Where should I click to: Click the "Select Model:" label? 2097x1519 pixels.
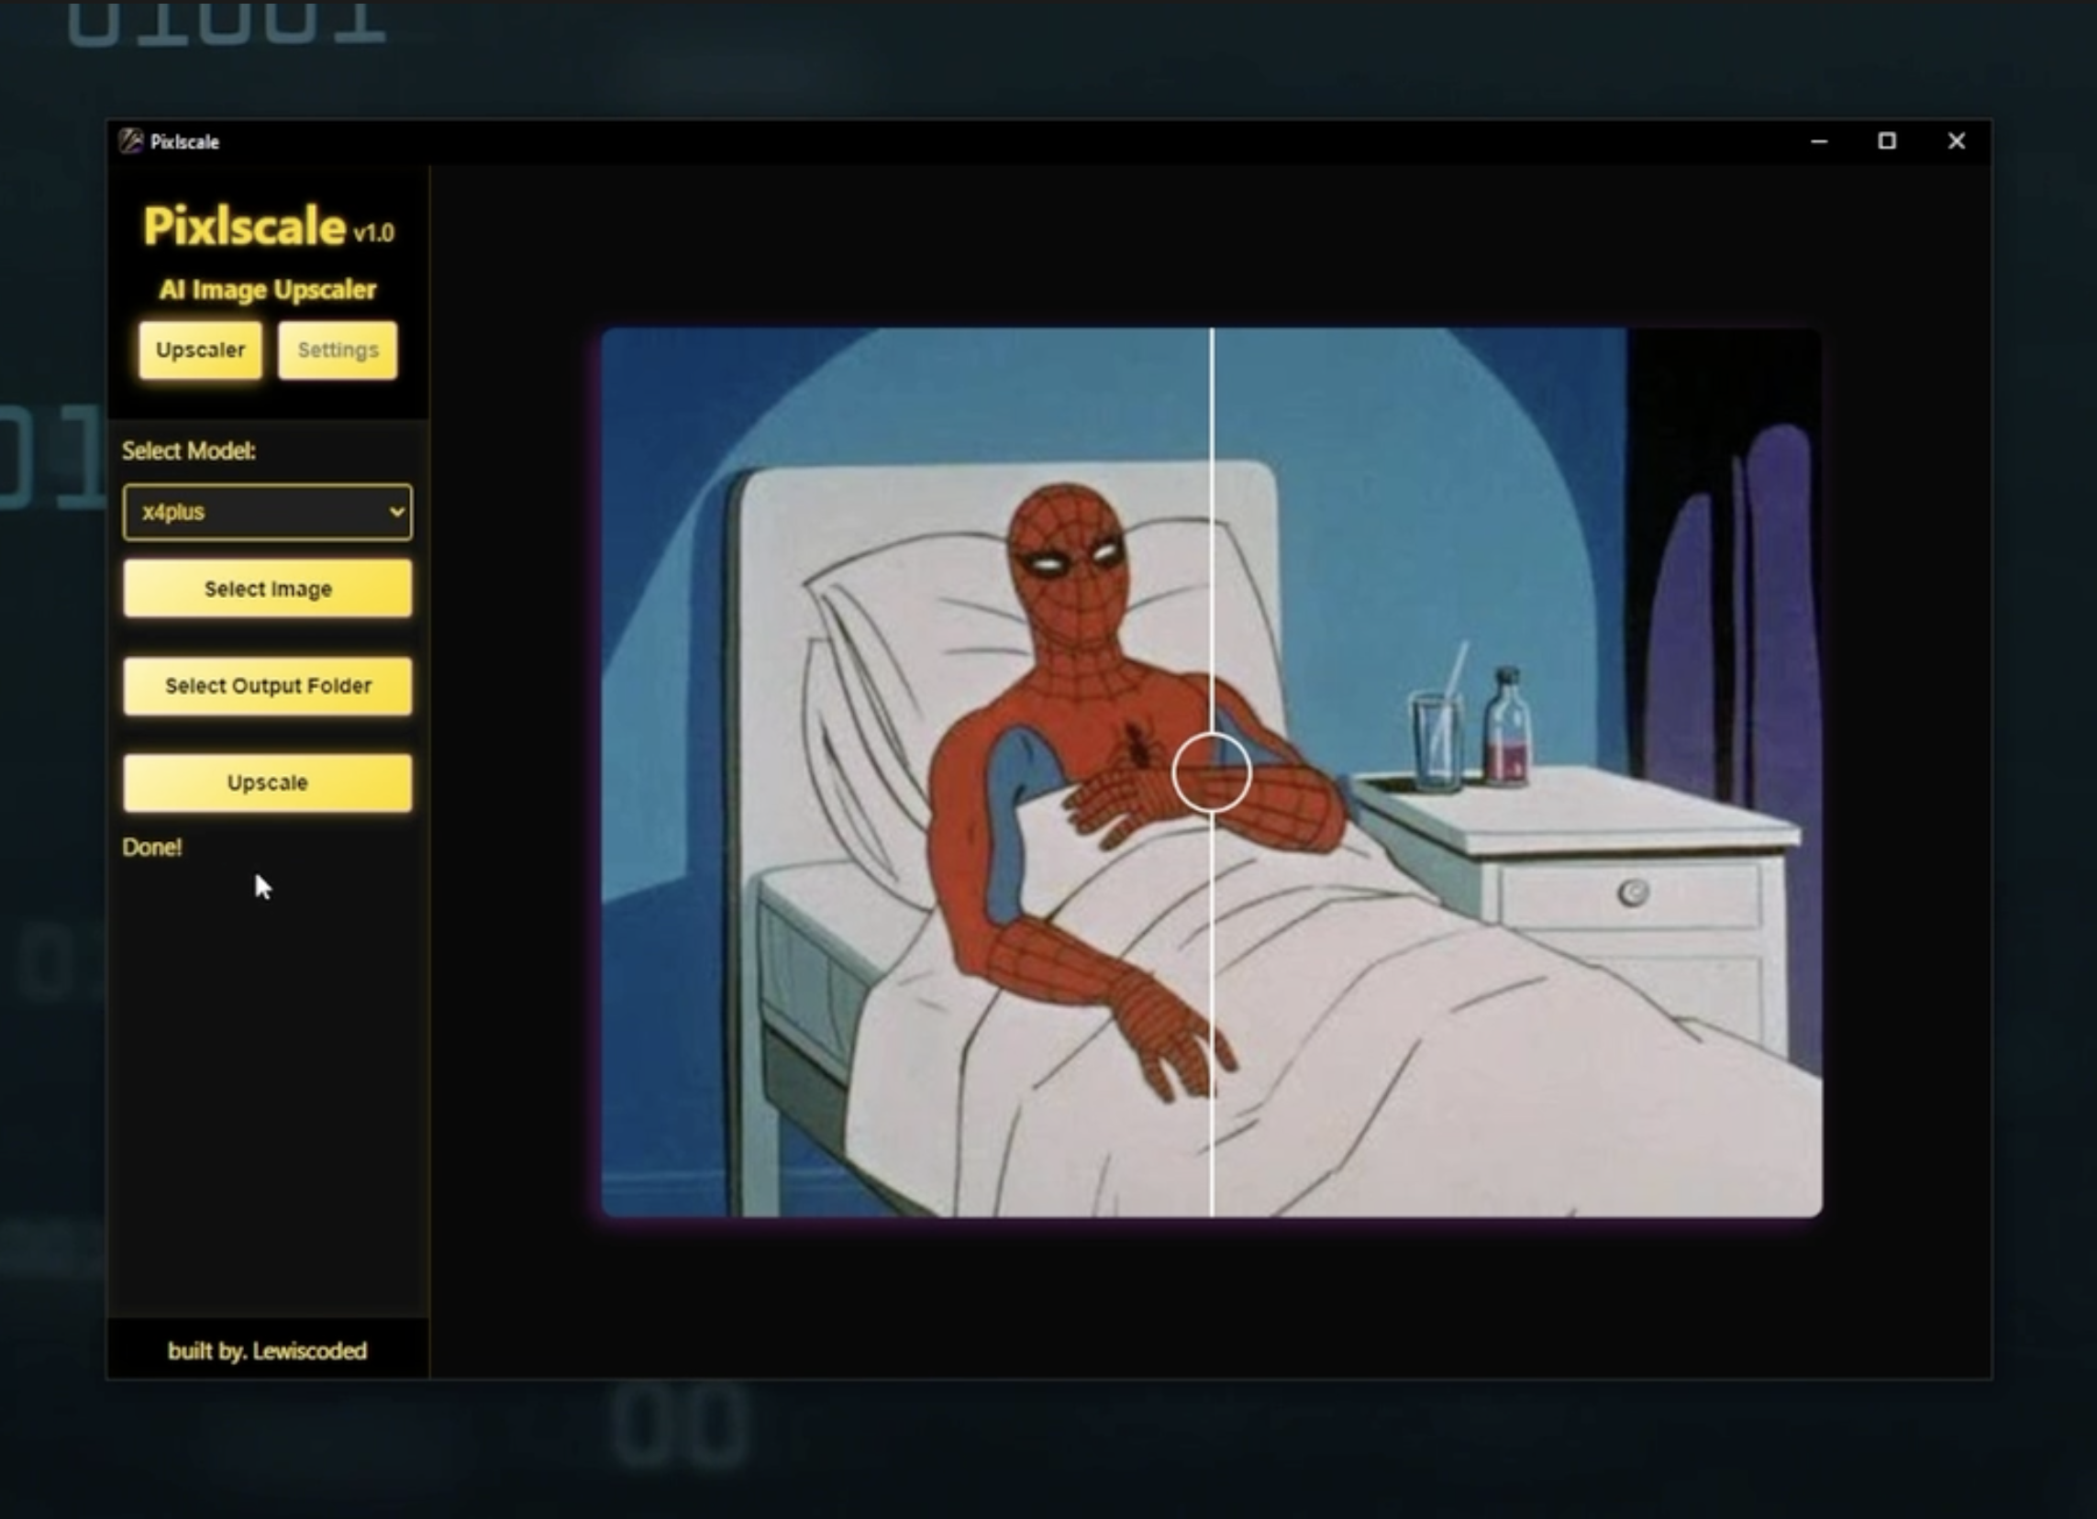pyautogui.click(x=189, y=450)
